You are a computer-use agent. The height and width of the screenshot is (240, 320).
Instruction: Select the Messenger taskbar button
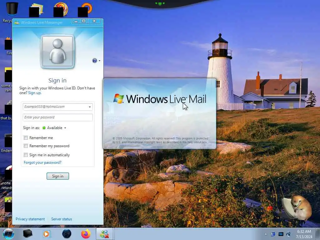105,234
